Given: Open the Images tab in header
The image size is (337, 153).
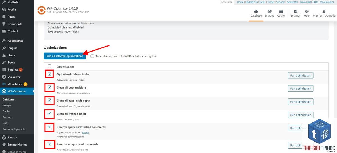Looking at the screenshot, I should (x=269, y=13).
